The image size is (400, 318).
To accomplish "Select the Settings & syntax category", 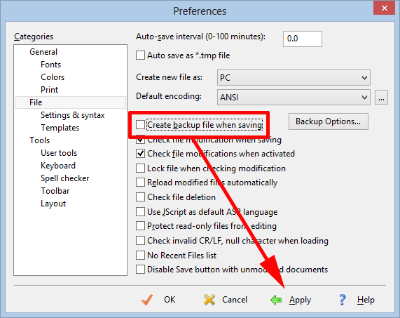I will (73, 115).
